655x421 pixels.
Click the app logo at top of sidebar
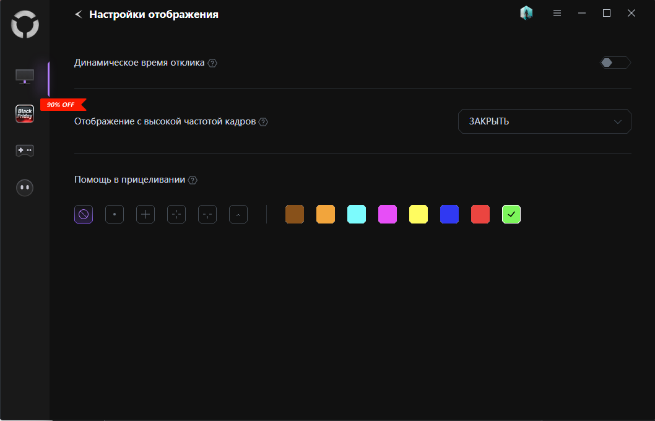pos(25,24)
